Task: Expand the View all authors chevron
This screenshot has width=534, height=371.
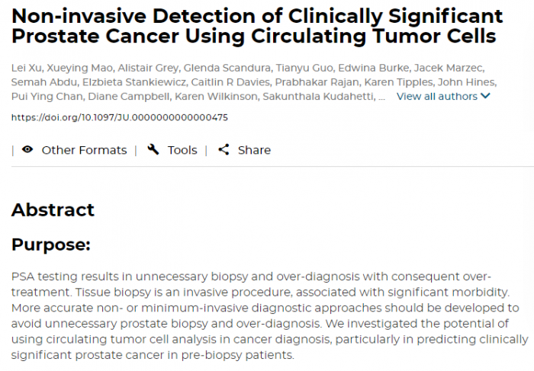Action: tap(486, 97)
